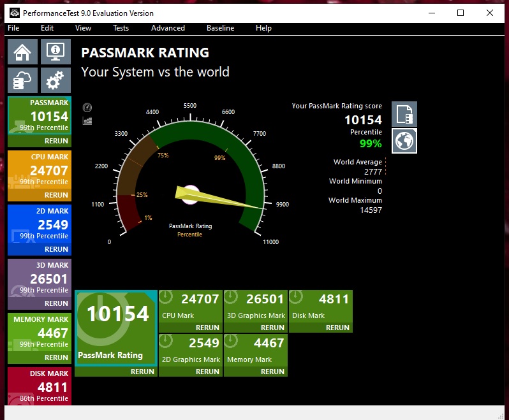
Task: Click the World Minimum 0 value
Action: tap(380, 191)
